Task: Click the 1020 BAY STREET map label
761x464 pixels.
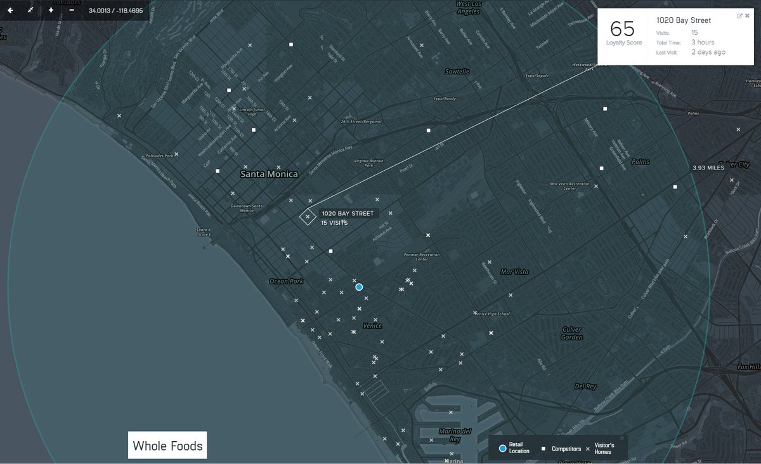Action: coord(348,213)
